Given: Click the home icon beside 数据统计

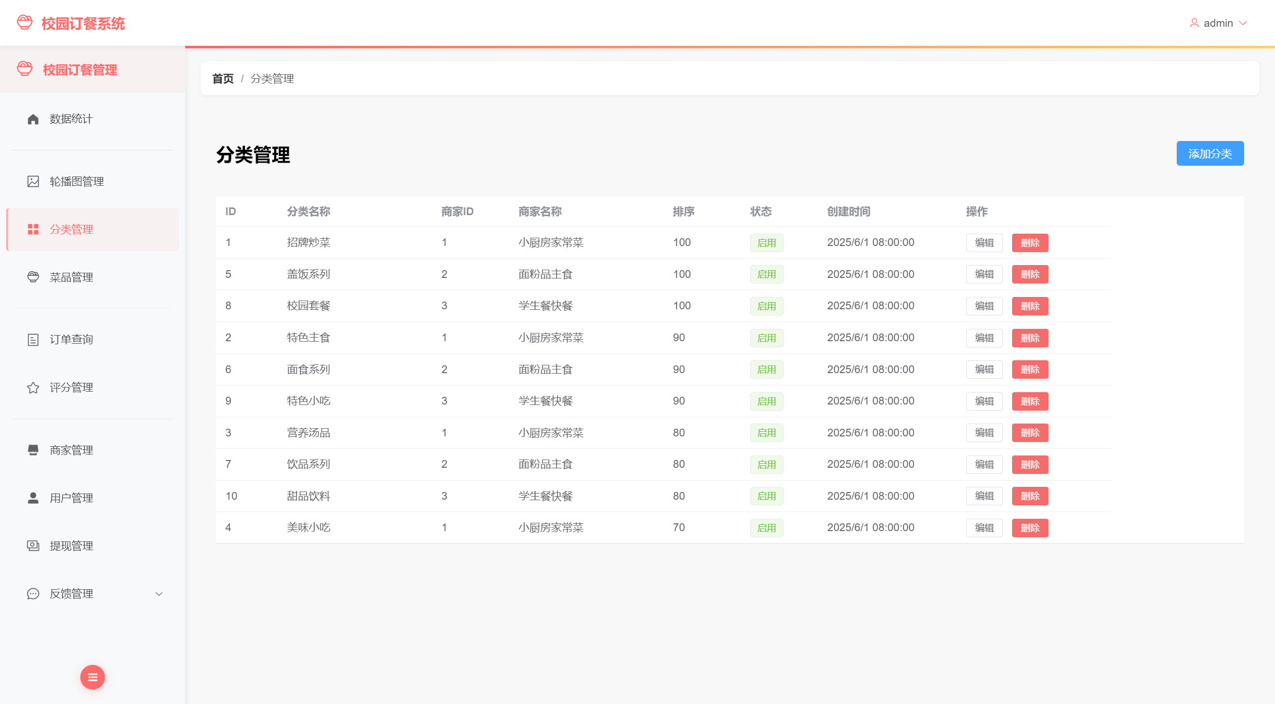Looking at the screenshot, I should [33, 119].
